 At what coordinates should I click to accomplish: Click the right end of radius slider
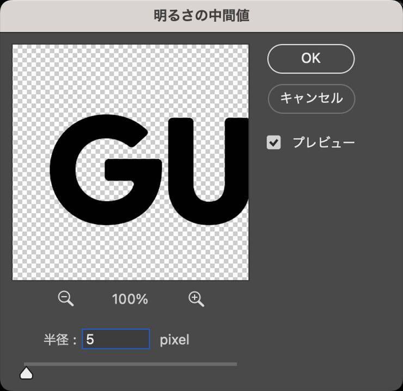coord(235,364)
